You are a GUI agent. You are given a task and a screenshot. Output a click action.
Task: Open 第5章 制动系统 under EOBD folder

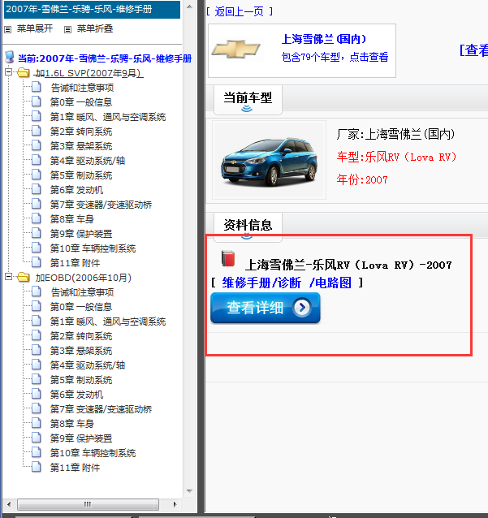click(x=81, y=380)
